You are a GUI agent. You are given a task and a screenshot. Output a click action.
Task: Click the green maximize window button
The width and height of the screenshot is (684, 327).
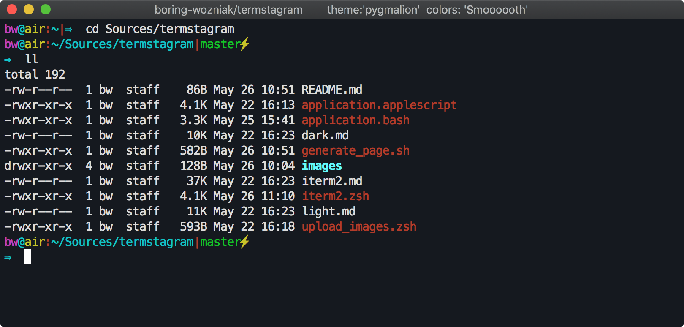click(x=46, y=9)
